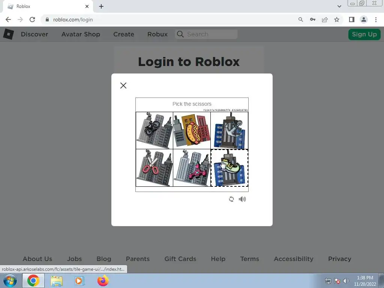Open the Avatar Shop page

point(81,34)
